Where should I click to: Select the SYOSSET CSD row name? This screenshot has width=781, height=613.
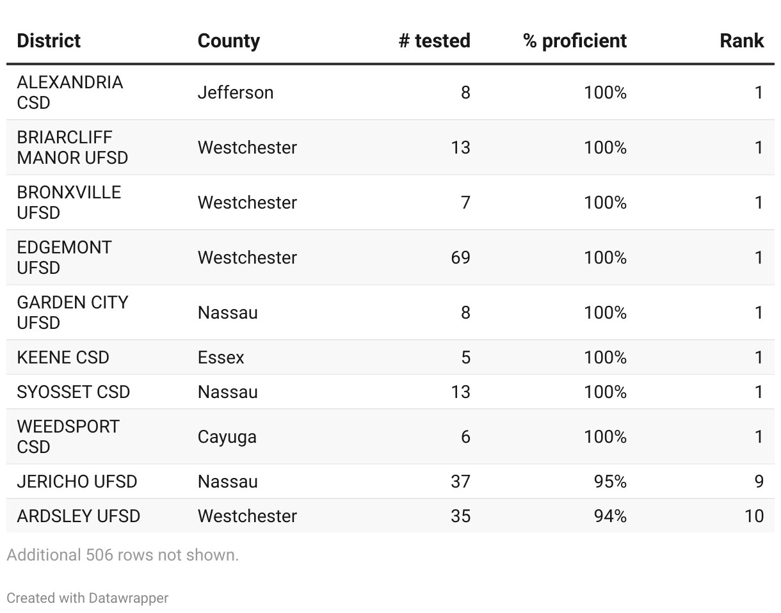tap(73, 392)
